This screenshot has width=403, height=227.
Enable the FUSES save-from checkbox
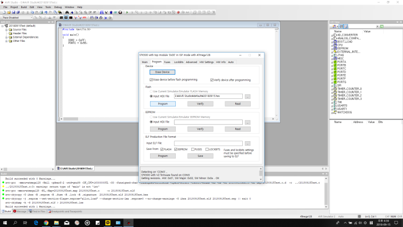click(x=193, y=149)
